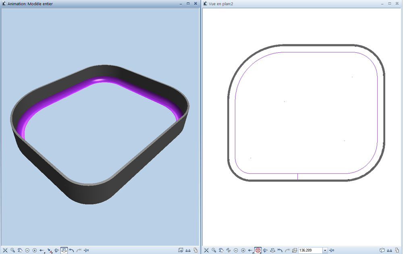Reduce view with minus icon in Vue en plan
The height and width of the screenshot is (254, 403).
[x=236, y=250]
